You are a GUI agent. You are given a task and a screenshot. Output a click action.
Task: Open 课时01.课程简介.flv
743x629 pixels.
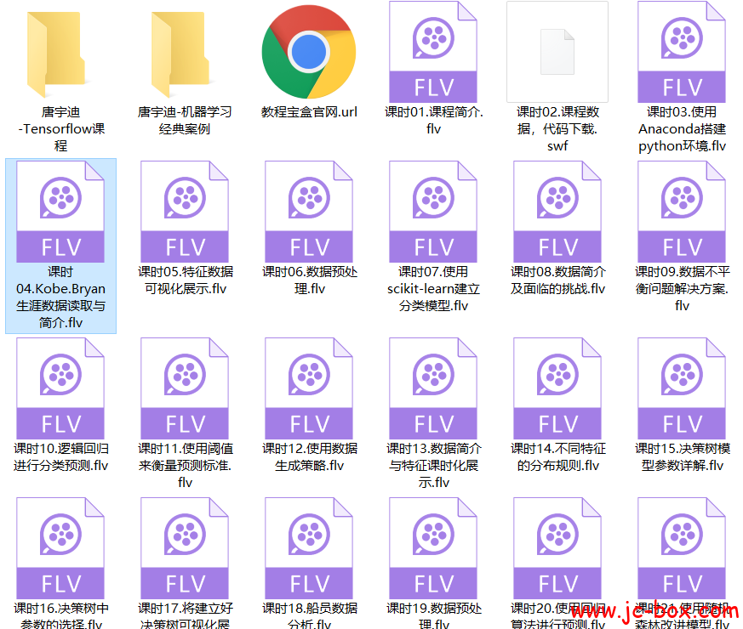pyautogui.click(x=432, y=51)
